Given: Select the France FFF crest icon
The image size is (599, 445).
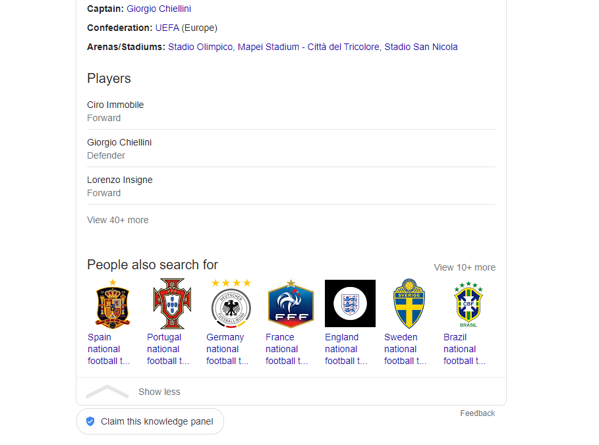Looking at the screenshot, I should coord(290,304).
